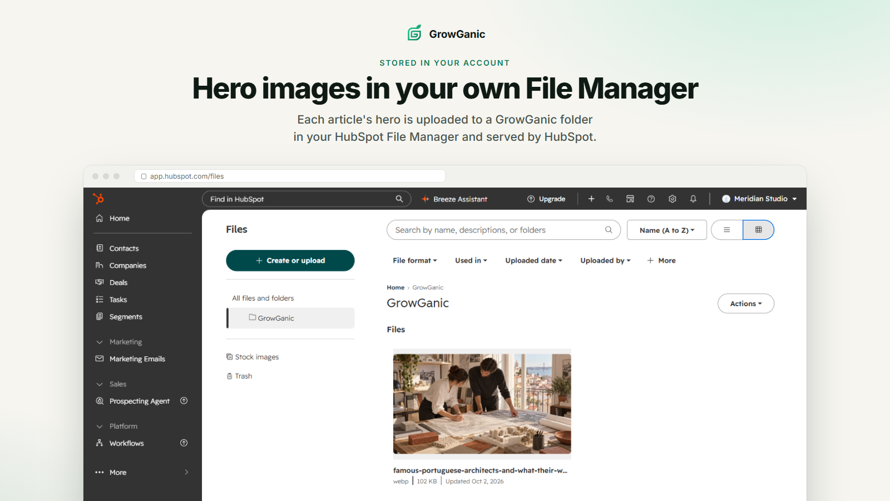Image resolution: width=890 pixels, height=501 pixels.
Task: Open the notifications bell
Action: (693, 199)
